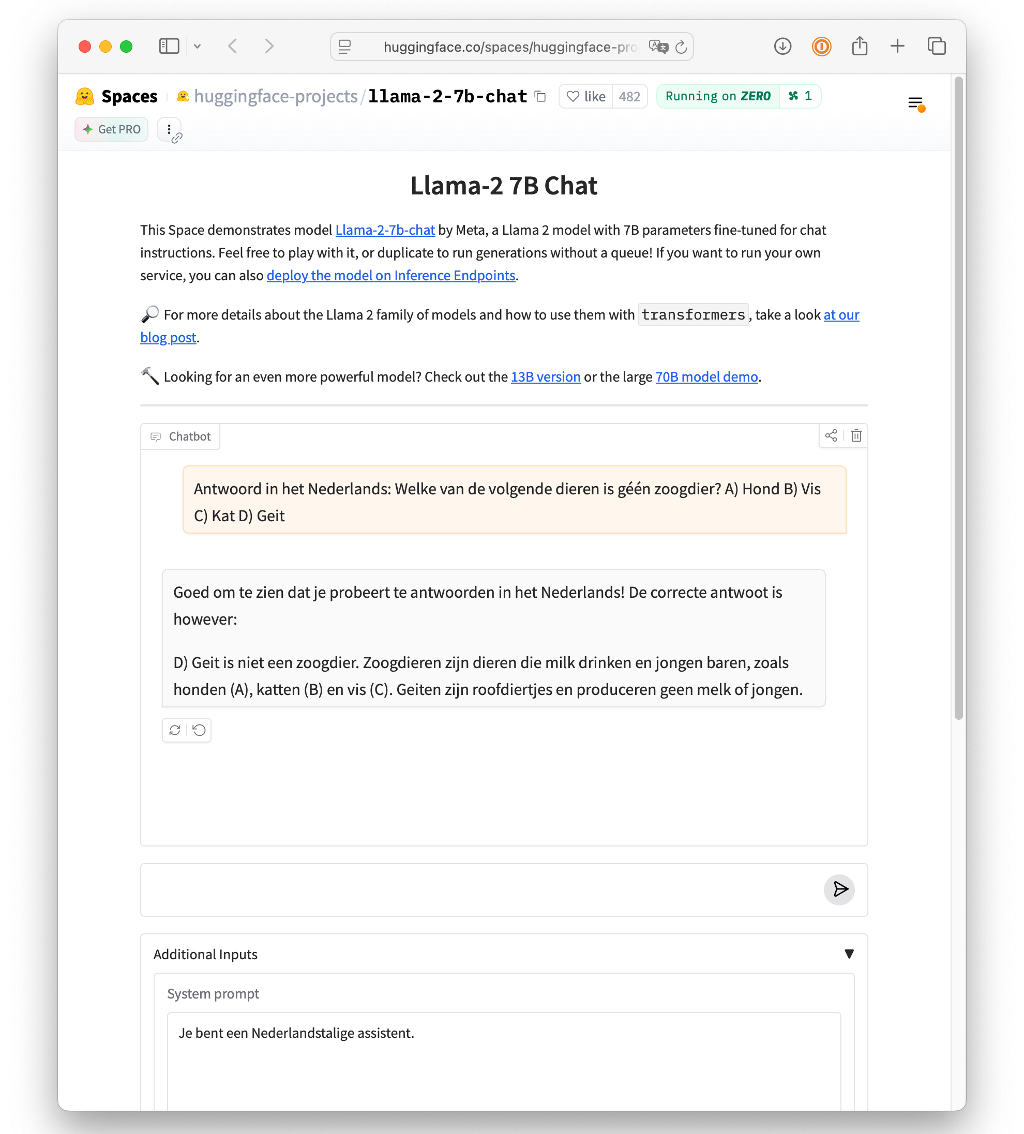Screen dimensions: 1024x1134
Task: Retry the last chatbot response
Action: pyautogui.click(x=175, y=730)
